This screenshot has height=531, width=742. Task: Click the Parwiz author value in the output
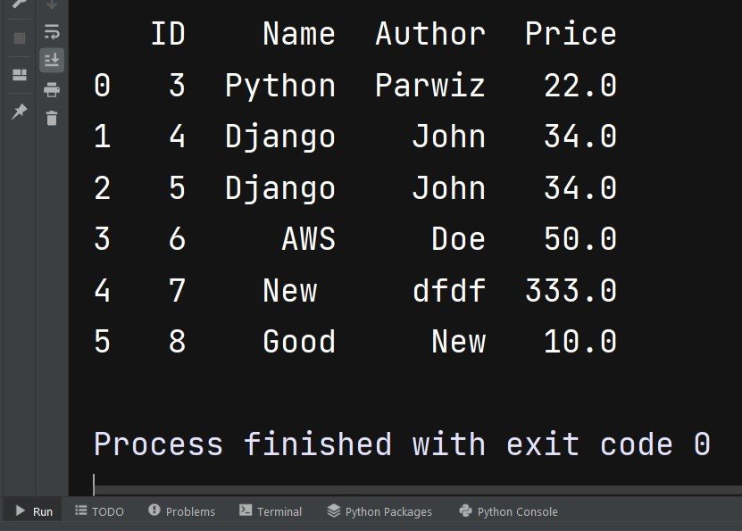[430, 86]
